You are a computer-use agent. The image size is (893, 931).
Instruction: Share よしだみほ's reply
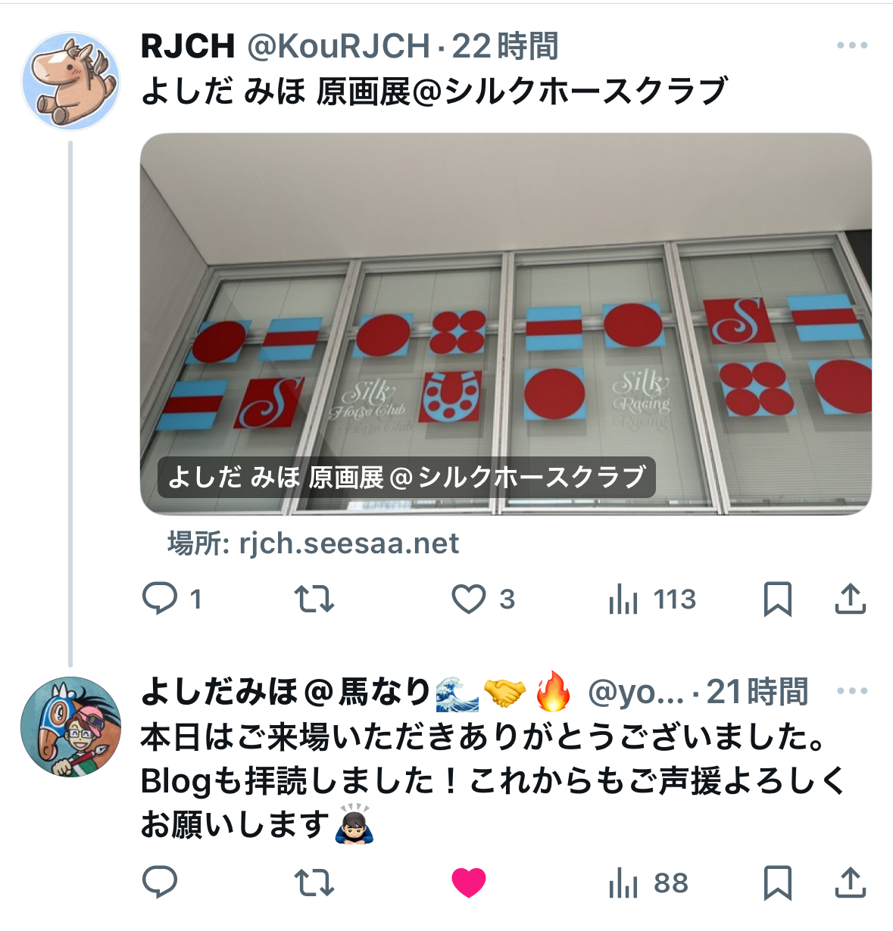(851, 882)
